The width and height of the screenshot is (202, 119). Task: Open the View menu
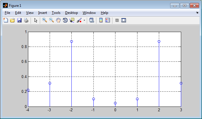pyautogui.click(x=30, y=13)
